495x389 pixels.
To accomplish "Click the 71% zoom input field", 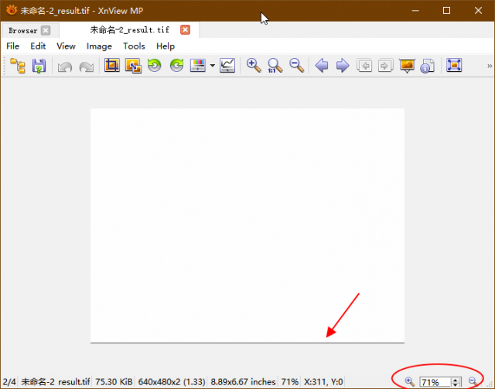I will pyautogui.click(x=435, y=382).
